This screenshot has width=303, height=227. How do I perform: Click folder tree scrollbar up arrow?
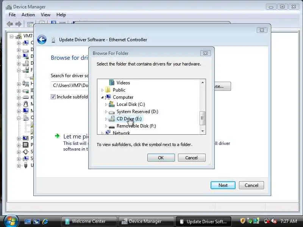pos(203,82)
